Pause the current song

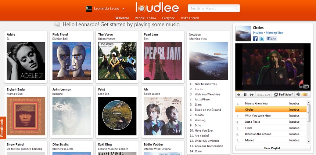(245, 95)
